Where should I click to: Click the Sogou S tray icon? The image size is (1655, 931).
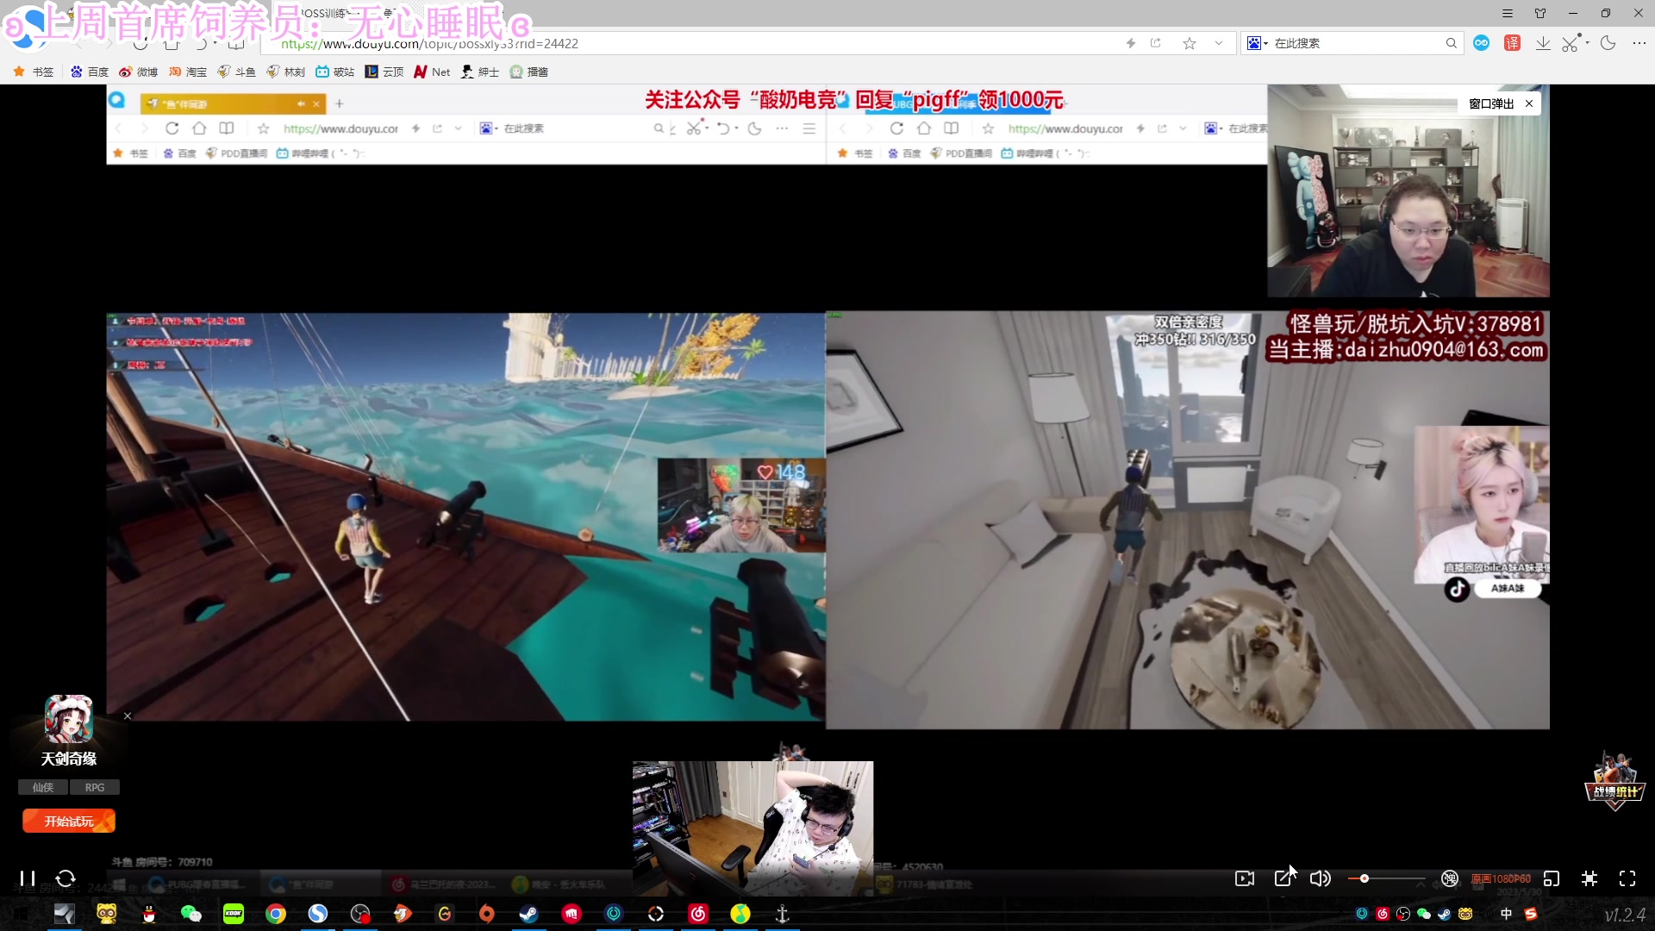(1531, 914)
